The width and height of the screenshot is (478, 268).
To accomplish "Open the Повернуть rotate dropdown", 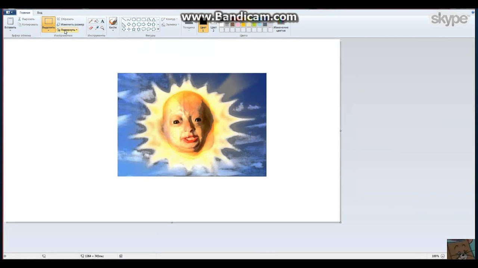I will [67, 30].
